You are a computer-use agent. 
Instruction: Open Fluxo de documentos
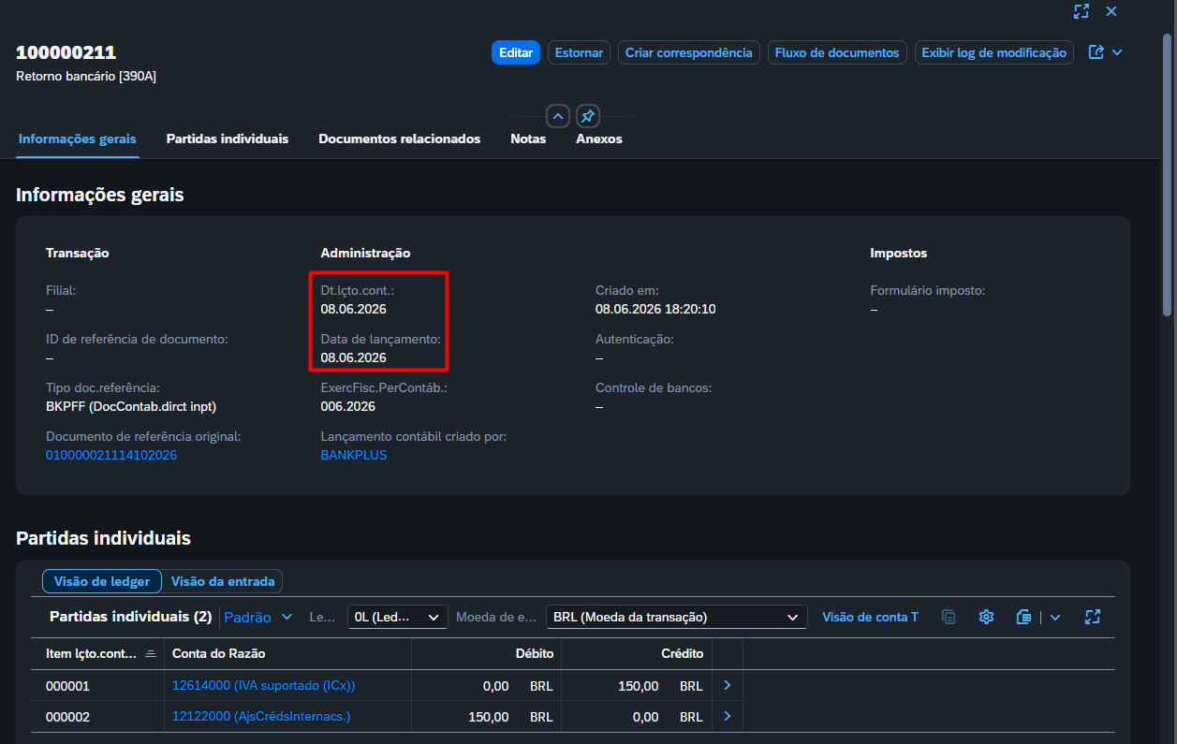tap(837, 52)
